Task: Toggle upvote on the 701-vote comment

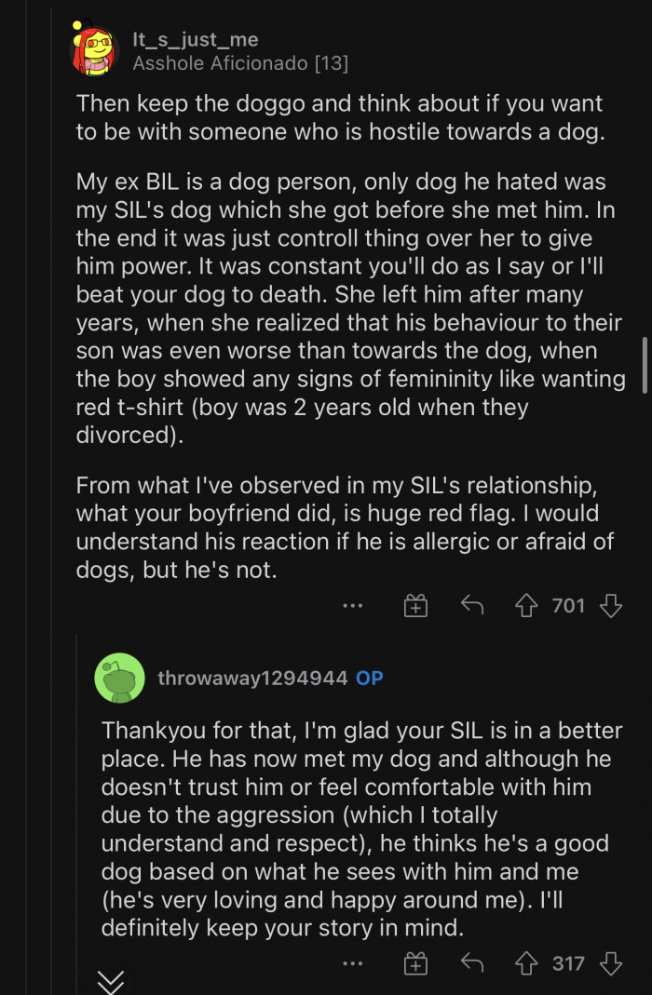Action: (527, 605)
